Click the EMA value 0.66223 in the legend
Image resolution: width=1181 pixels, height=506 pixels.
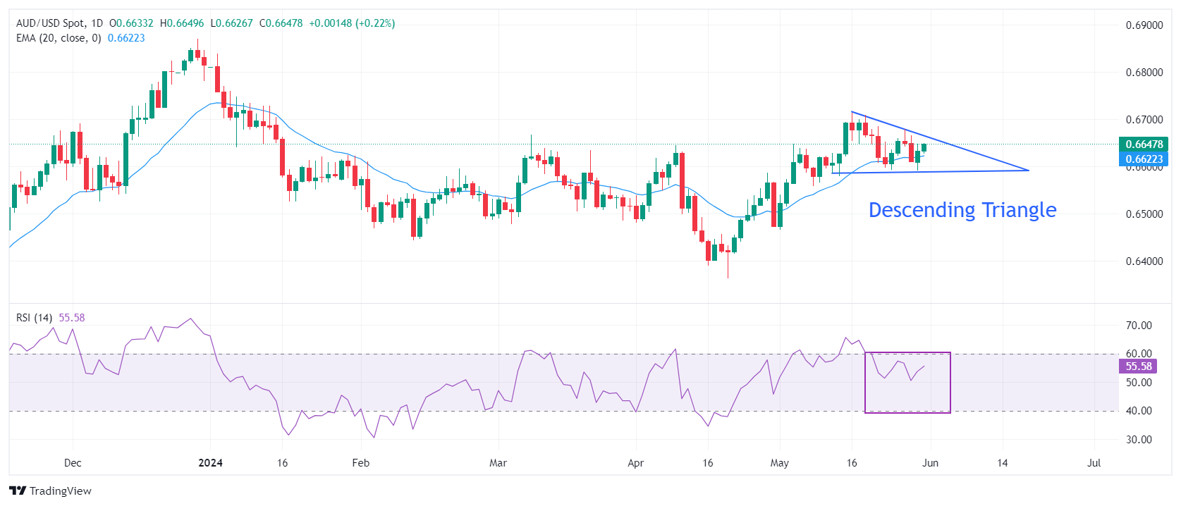coord(126,38)
